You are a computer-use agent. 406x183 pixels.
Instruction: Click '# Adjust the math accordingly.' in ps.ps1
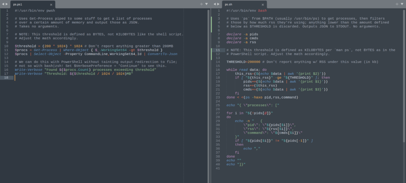[46, 38]
